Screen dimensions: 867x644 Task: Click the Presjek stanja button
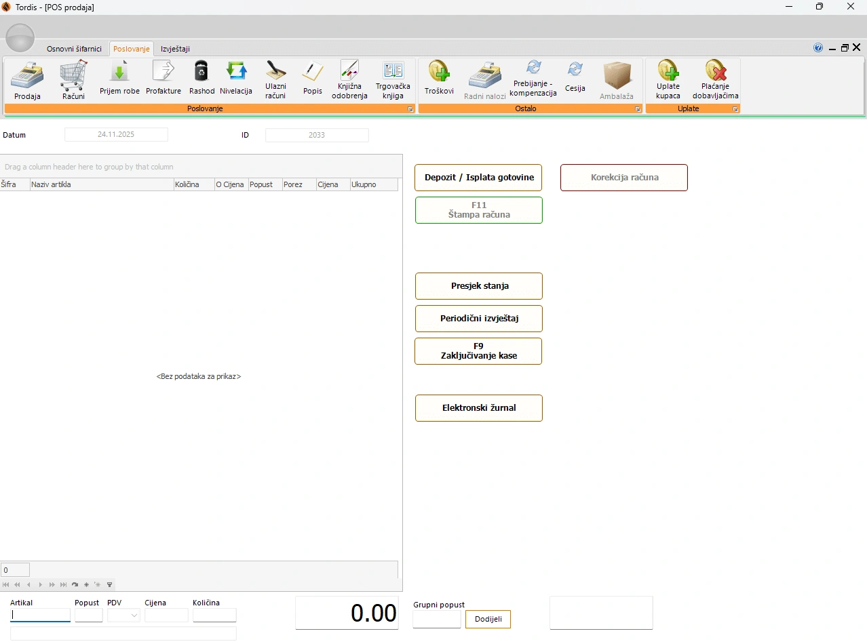click(x=479, y=286)
